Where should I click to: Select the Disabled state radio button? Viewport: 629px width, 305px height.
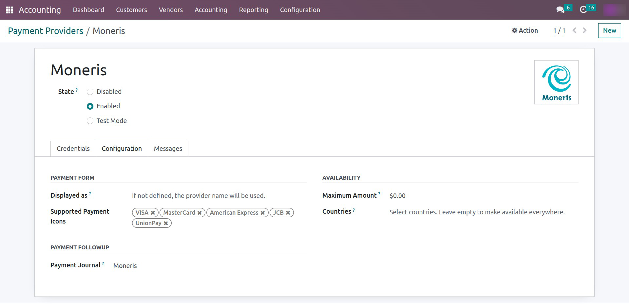click(x=90, y=92)
